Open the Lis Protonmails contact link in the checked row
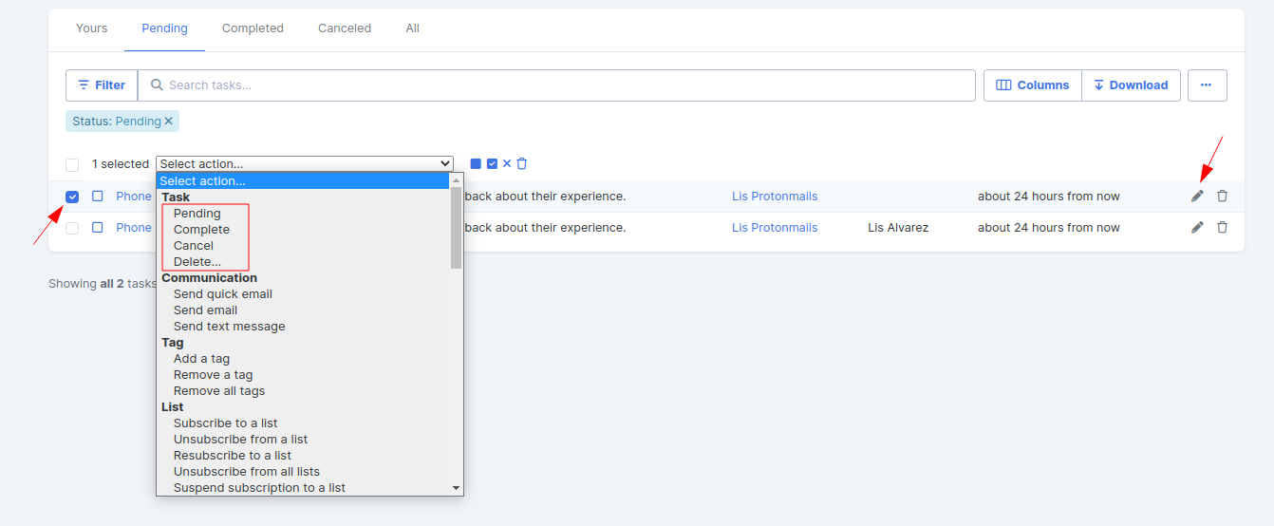The height and width of the screenshot is (526, 1274). (x=775, y=197)
